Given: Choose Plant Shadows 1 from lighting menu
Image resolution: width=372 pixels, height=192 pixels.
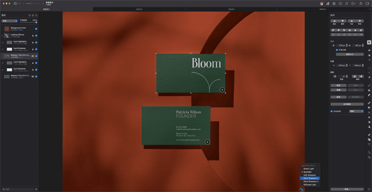Looking at the screenshot, I should tap(310, 178).
